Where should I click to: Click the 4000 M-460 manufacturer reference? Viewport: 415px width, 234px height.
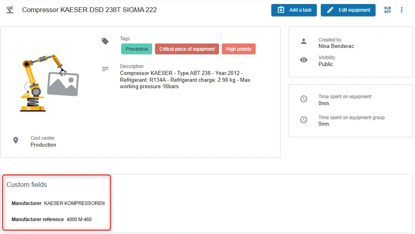click(x=79, y=220)
